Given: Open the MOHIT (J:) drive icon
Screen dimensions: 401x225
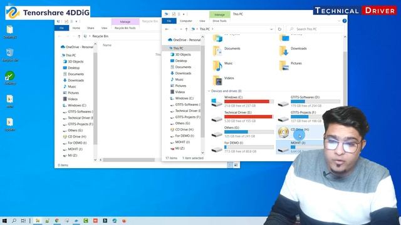Looking at the screenshot, I should click(x=283, y=149).
